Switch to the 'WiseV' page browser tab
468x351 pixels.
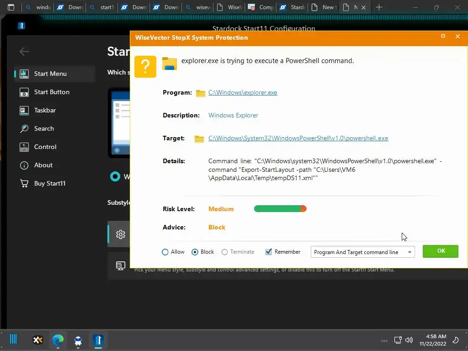230,7
